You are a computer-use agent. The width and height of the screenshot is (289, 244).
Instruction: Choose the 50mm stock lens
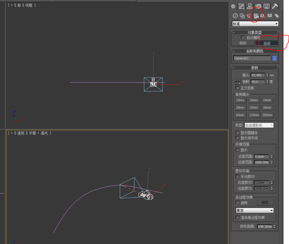tap(267, 108)
